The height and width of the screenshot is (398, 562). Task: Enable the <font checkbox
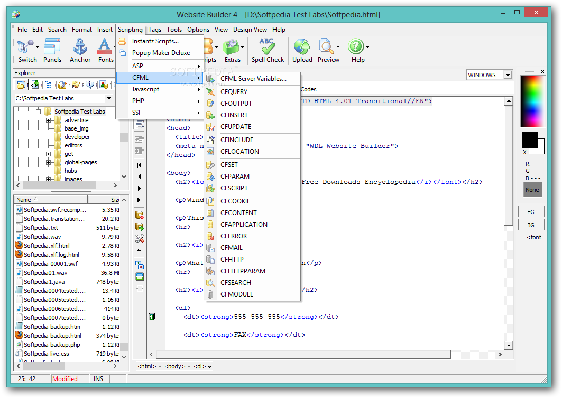(x=521, y=237)
